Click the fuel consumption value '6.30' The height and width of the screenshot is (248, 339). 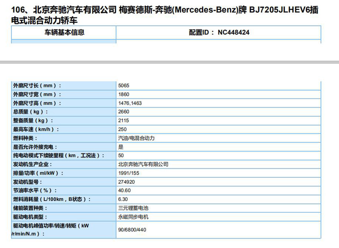tap(123, 199)
